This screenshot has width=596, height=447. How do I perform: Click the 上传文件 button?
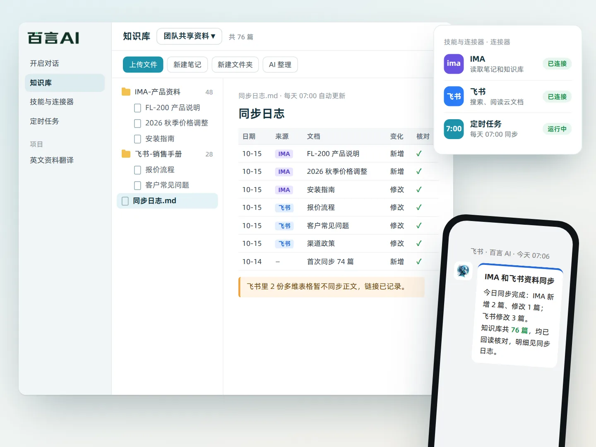click(x=143, y=65)
